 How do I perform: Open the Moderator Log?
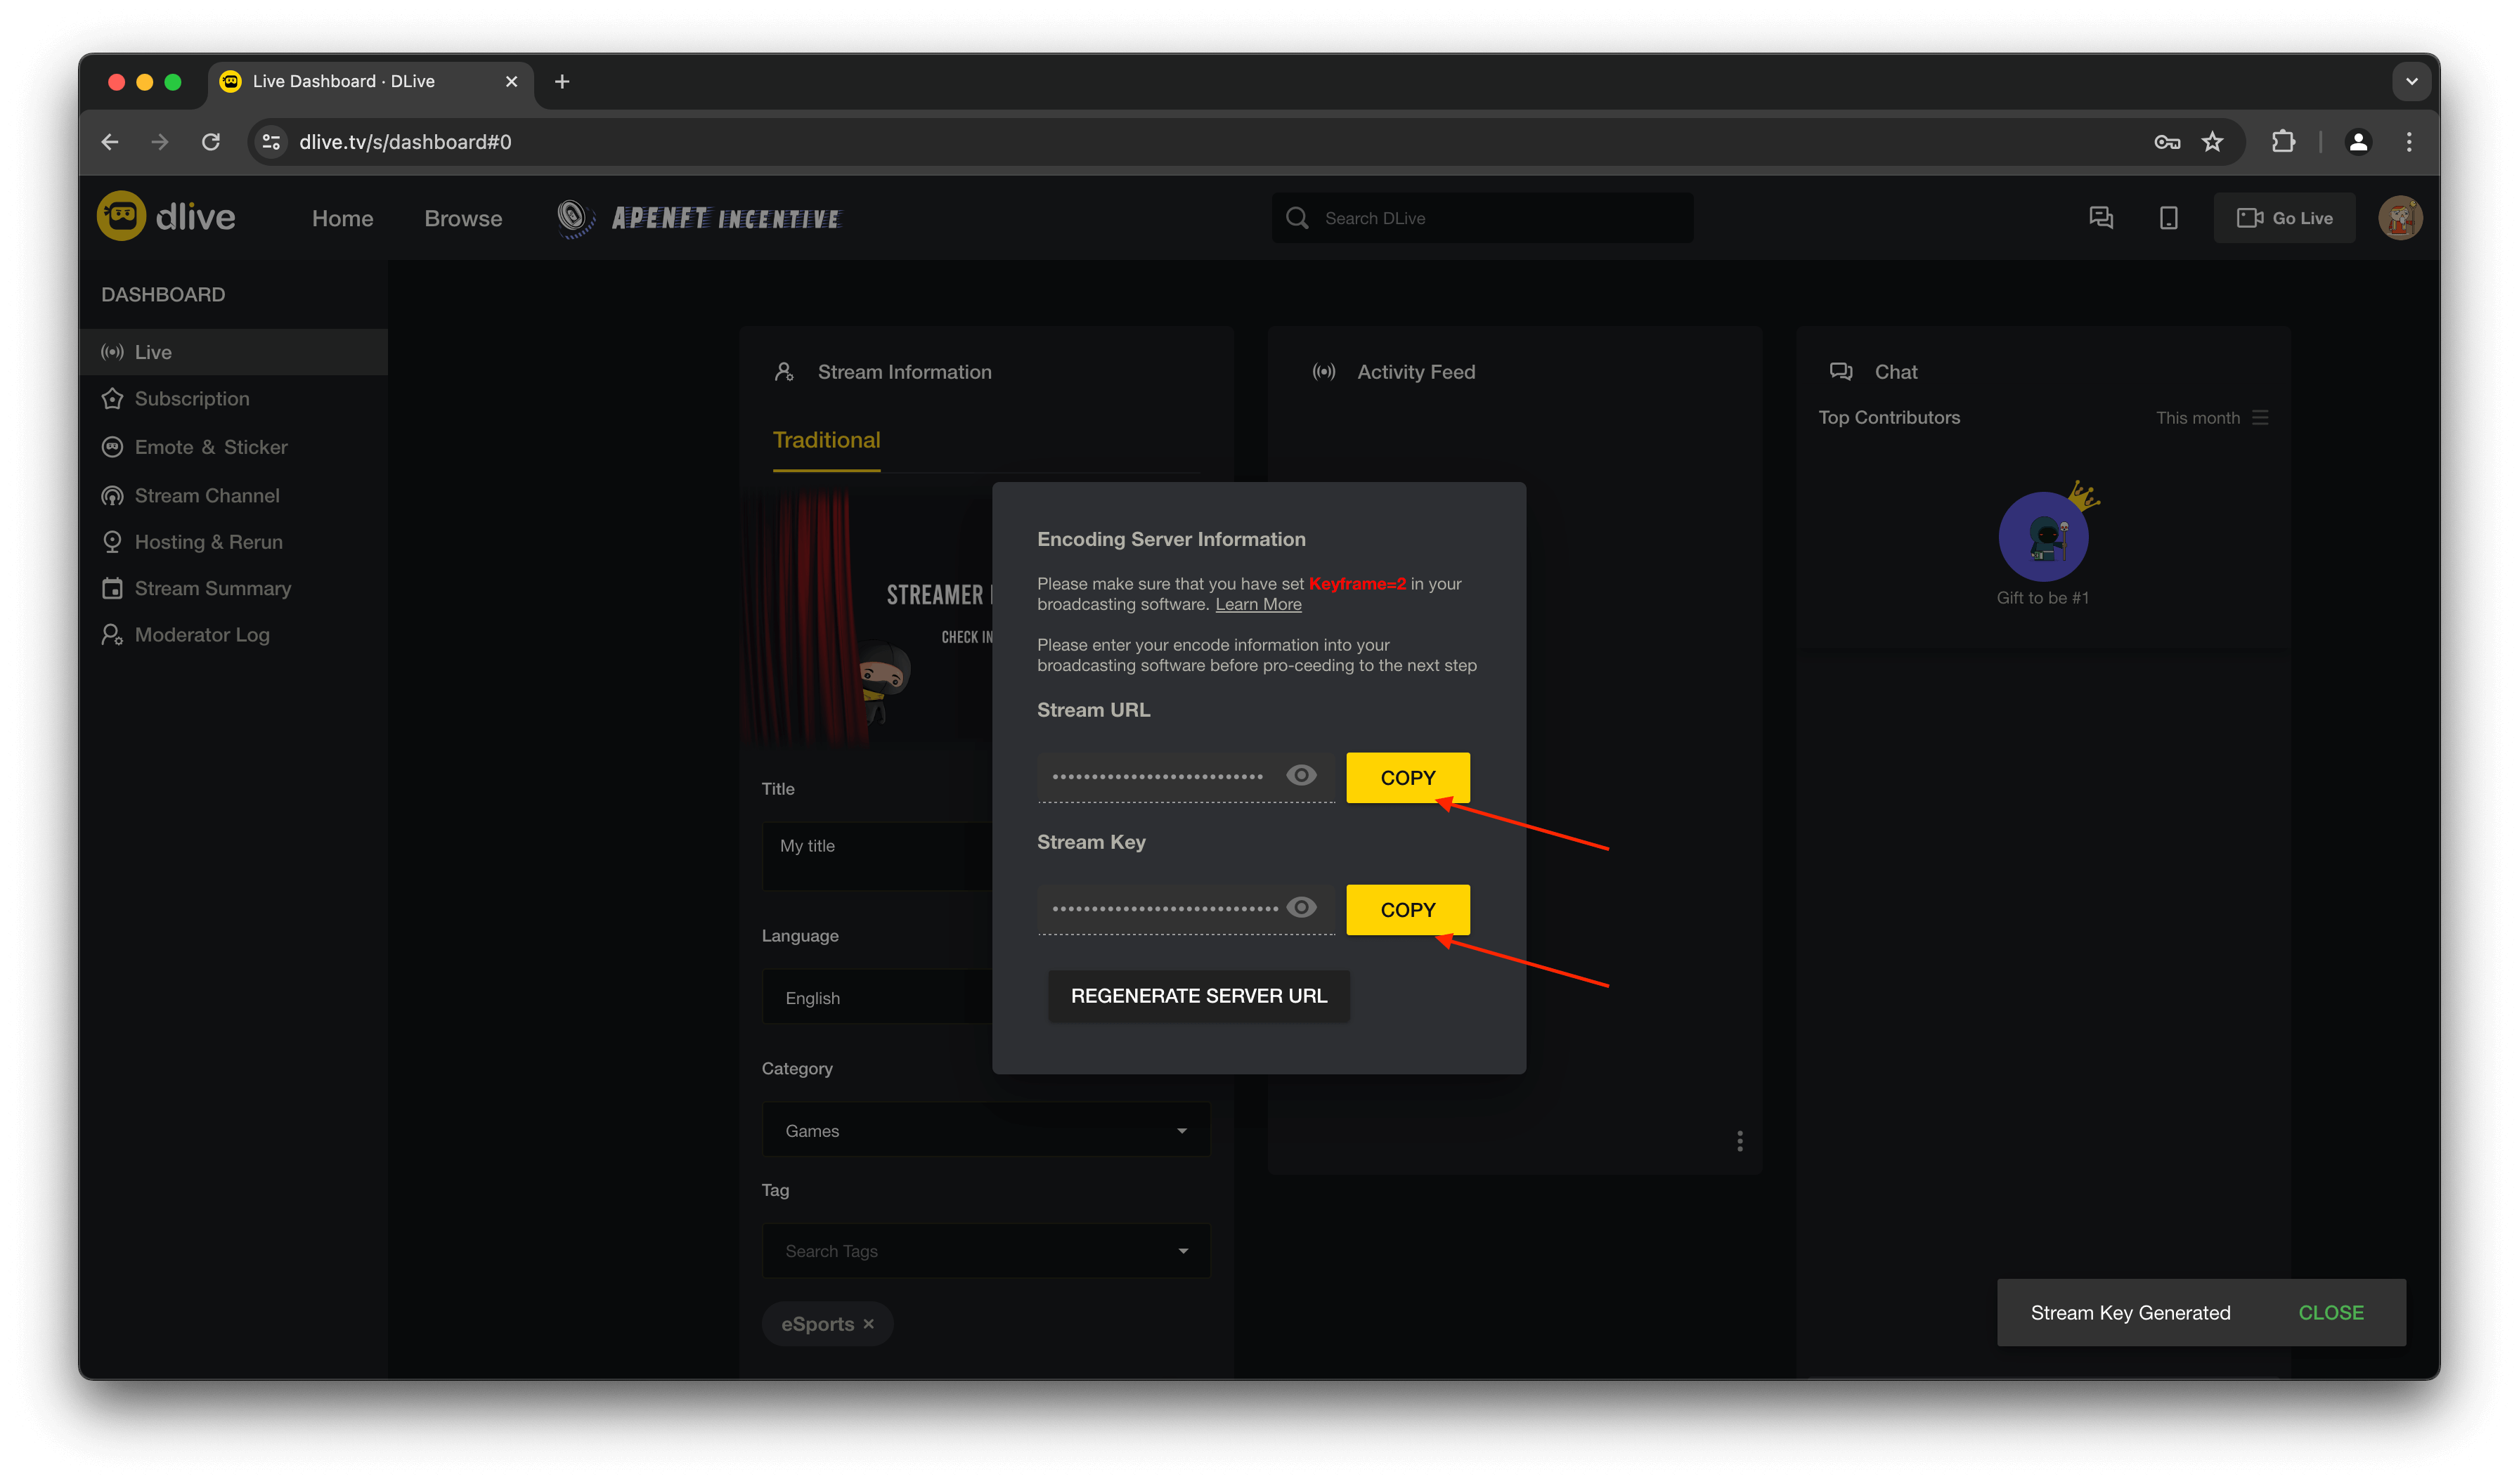tap(201, 634)
